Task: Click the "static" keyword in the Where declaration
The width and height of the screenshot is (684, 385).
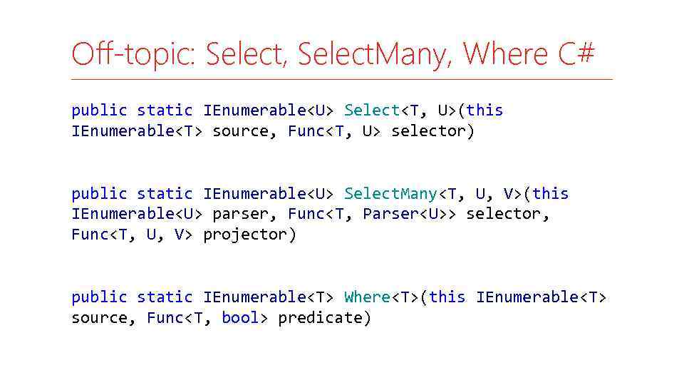Action: [165, 297]
